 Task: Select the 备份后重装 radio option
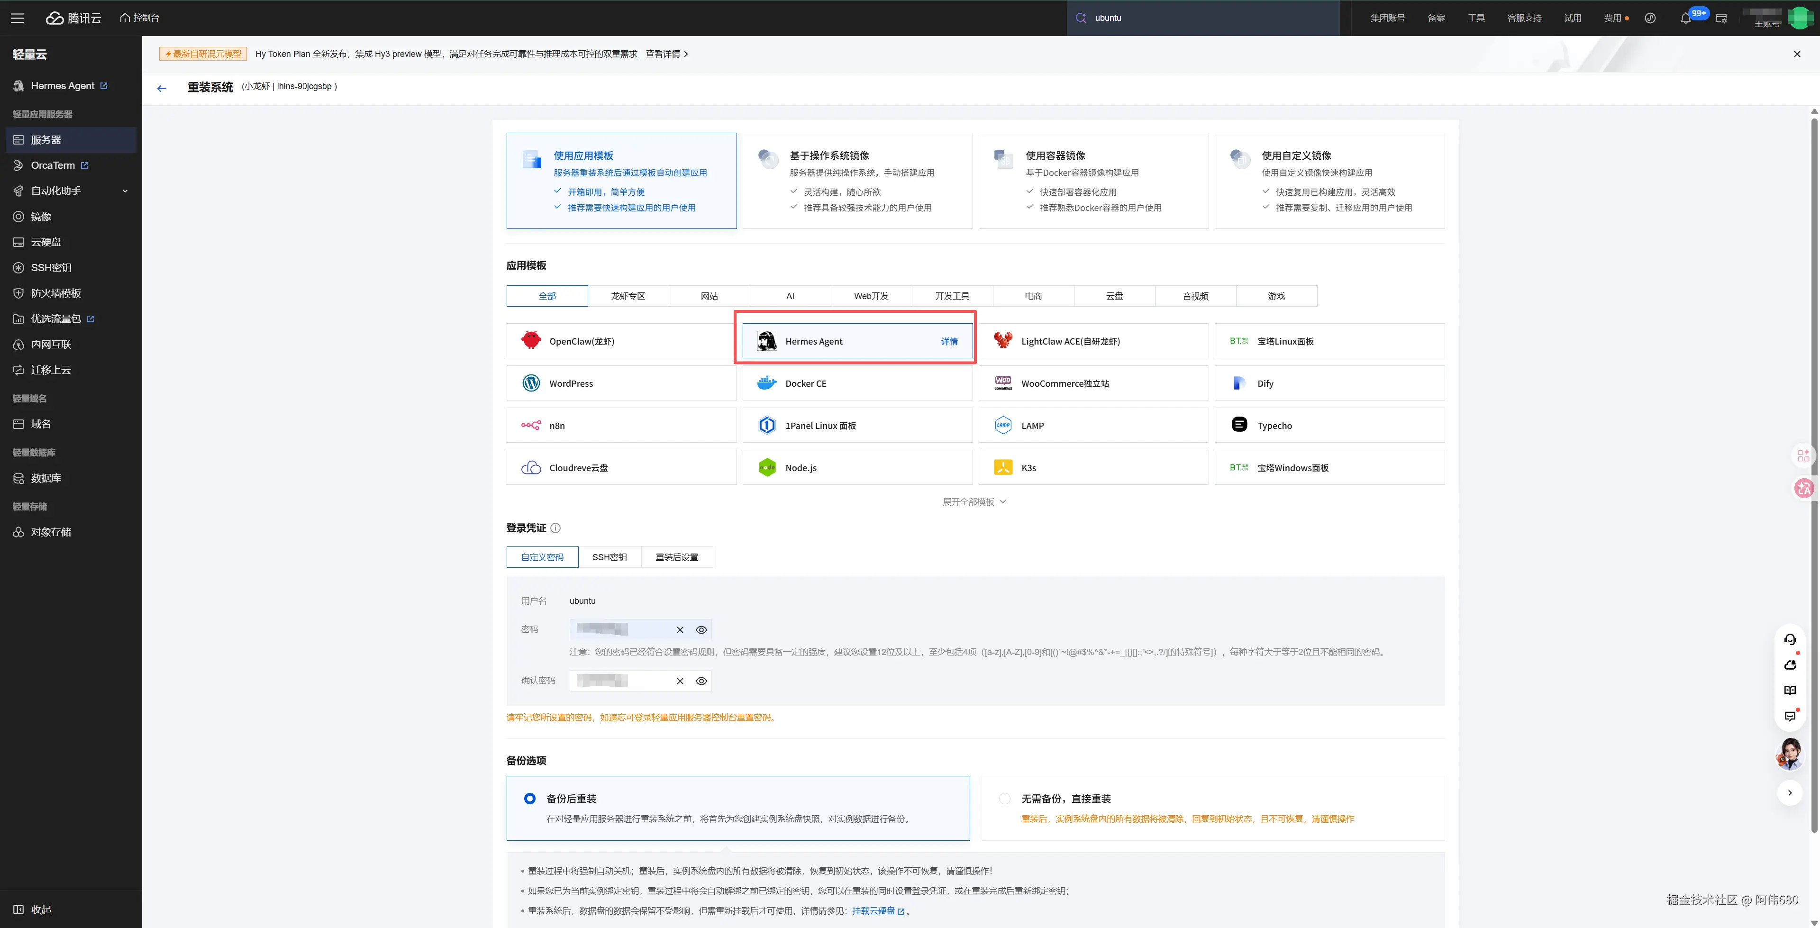click(x=530, y=799)
